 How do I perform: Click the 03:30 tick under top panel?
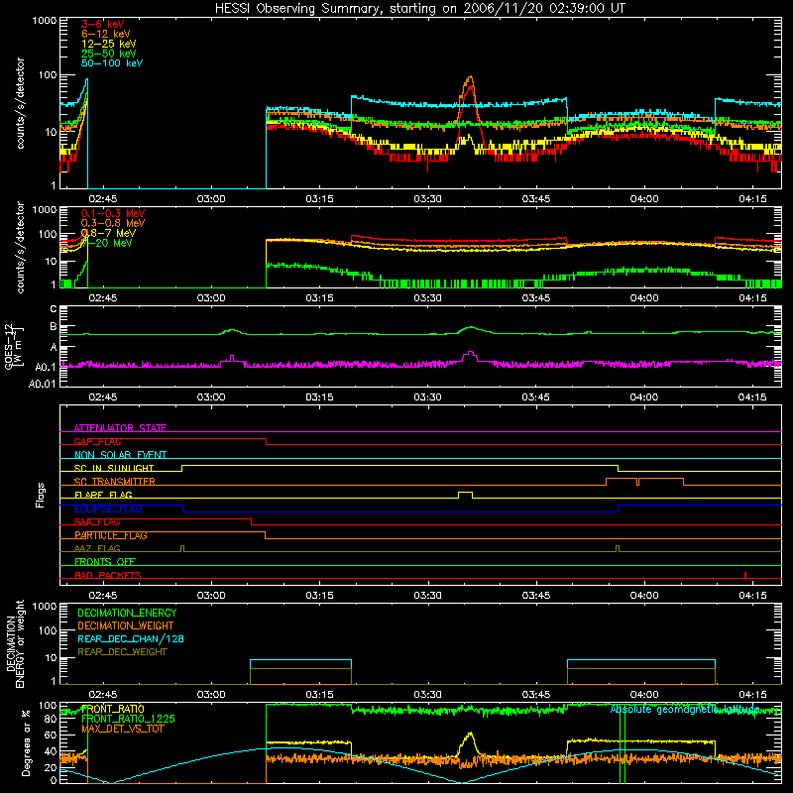(427, 199)
